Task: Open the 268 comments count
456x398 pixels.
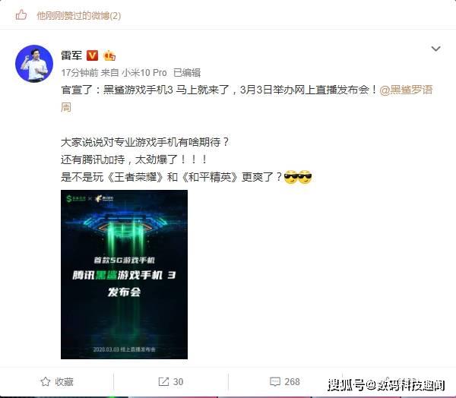Action: pyautogui.click(x=292, y=382)
